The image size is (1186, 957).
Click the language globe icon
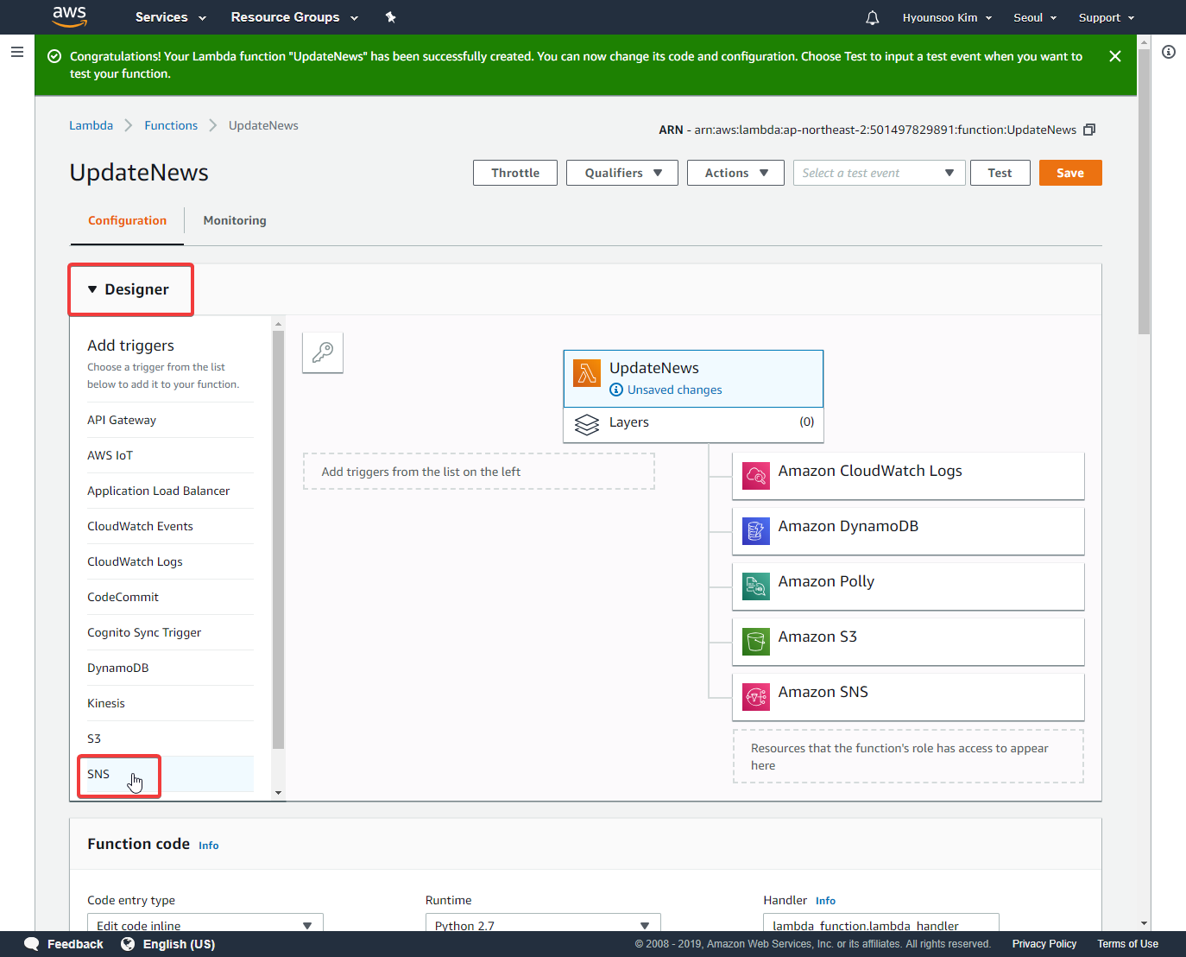(x=128, y=944)
